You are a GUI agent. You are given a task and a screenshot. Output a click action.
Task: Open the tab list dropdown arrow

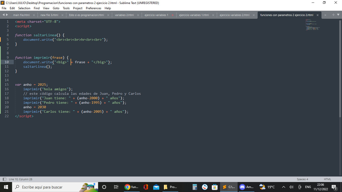338,15
